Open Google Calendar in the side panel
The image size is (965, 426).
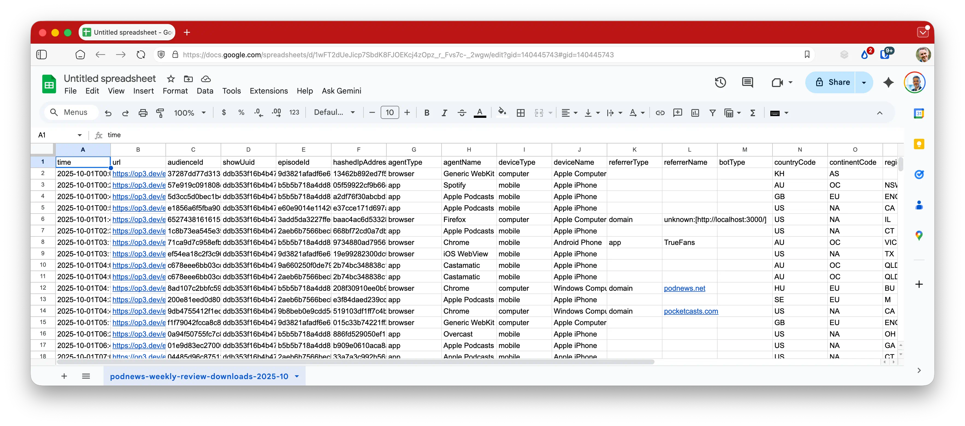coord(919,113)
